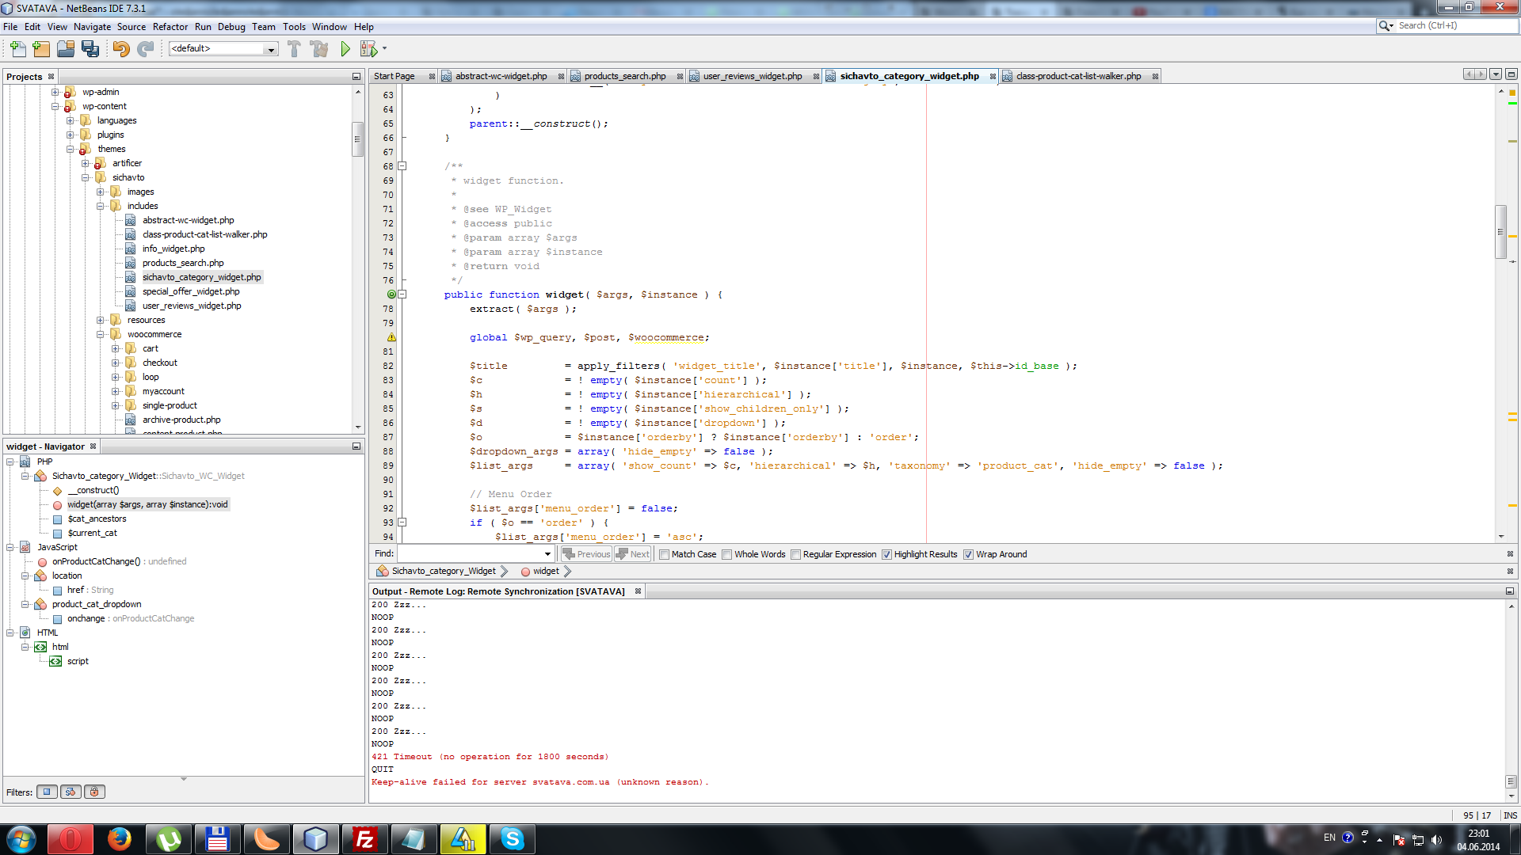1521x855 pixels.
Task: Click the New Project toolbar icon
Action: pyautogui.click(x=41, y=49)
